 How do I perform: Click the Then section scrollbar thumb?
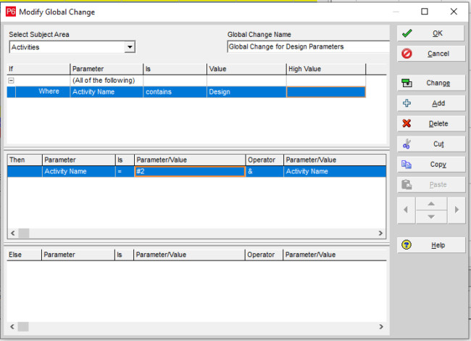[x=24, y=233]
